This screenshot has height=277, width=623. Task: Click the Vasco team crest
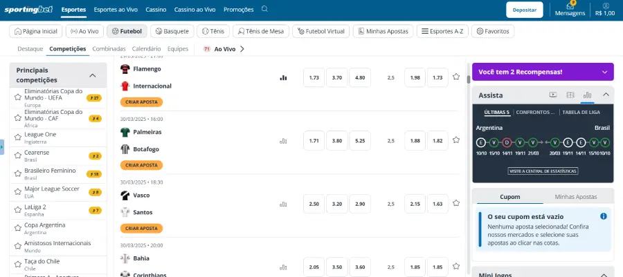pos(125,195)
